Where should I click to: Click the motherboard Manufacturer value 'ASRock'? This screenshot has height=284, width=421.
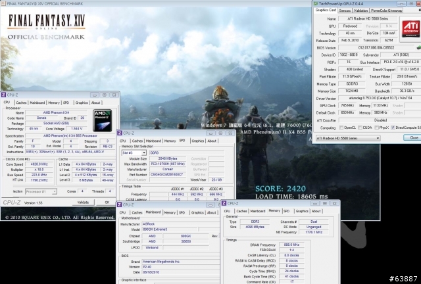pos(180,224)
